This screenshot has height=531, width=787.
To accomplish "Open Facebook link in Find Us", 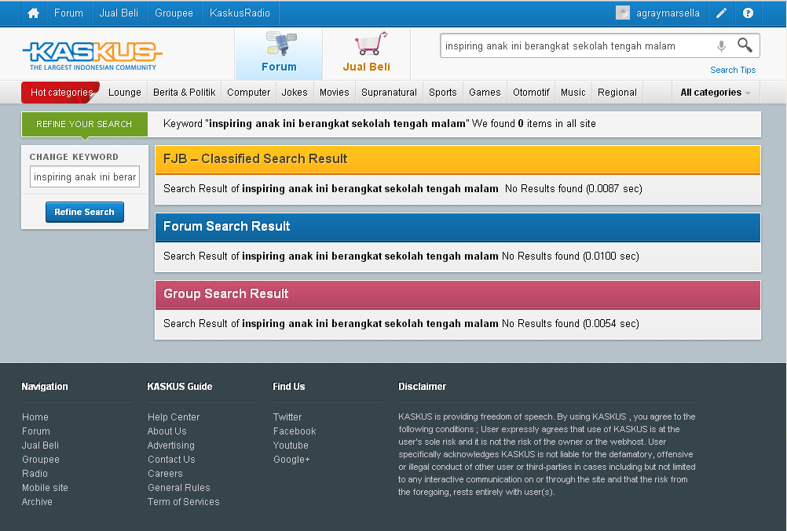I will click(x=294, y=431).
